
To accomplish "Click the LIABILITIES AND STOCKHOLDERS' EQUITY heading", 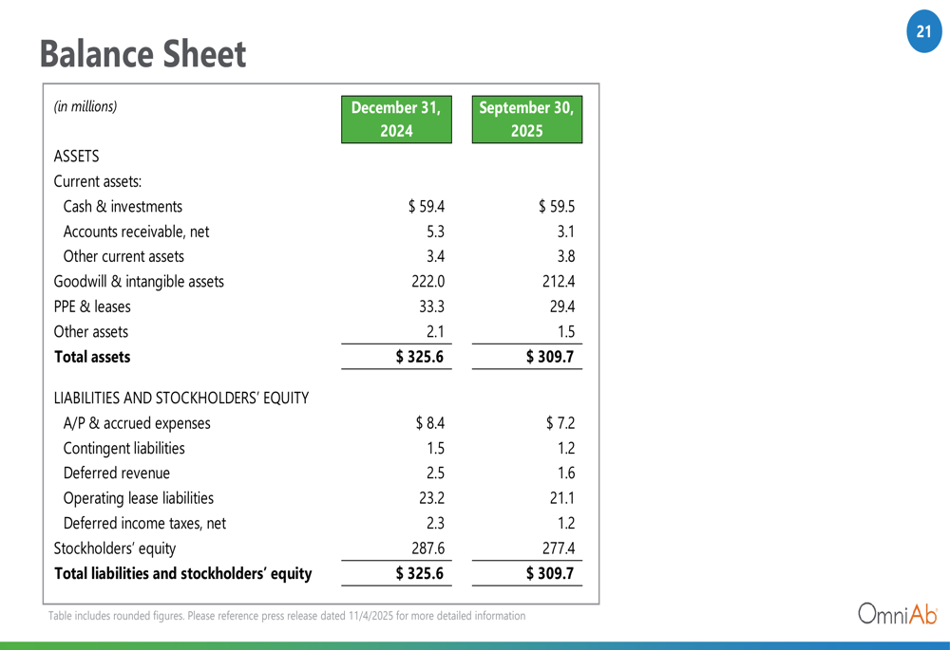I will tap(181, 398).
